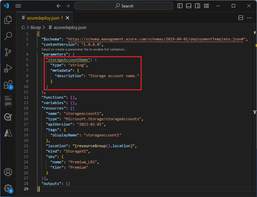This screenshot has width=257, height=197.
Task: Open the Explorer view in activity bar
Action: pyautogui.click(x=8, y=20)
